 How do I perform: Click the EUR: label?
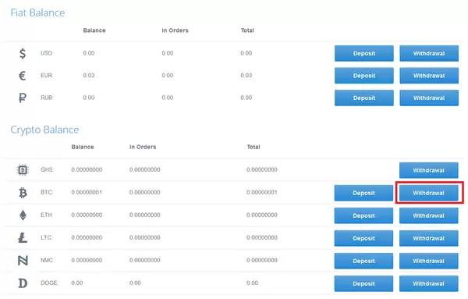[47, 75]
